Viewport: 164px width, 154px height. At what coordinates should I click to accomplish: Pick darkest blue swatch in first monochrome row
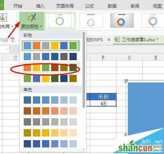(x=27, y=100)
